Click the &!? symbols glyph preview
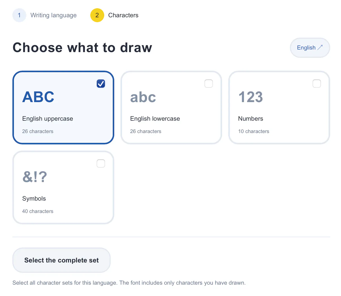 click(35, 177)
